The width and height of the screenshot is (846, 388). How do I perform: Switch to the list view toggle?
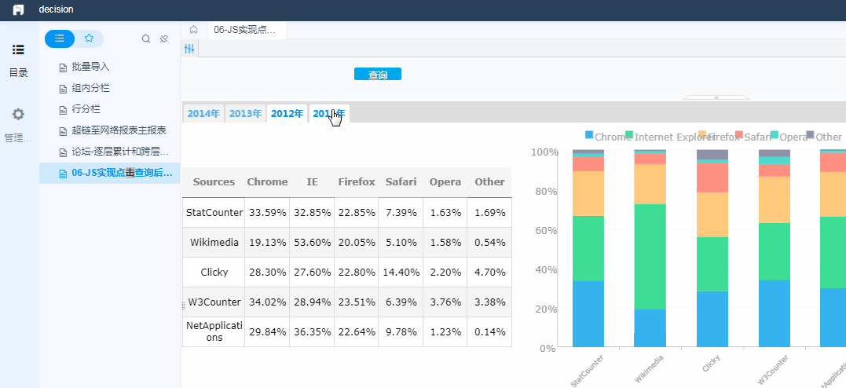click(x=60, y=38)
